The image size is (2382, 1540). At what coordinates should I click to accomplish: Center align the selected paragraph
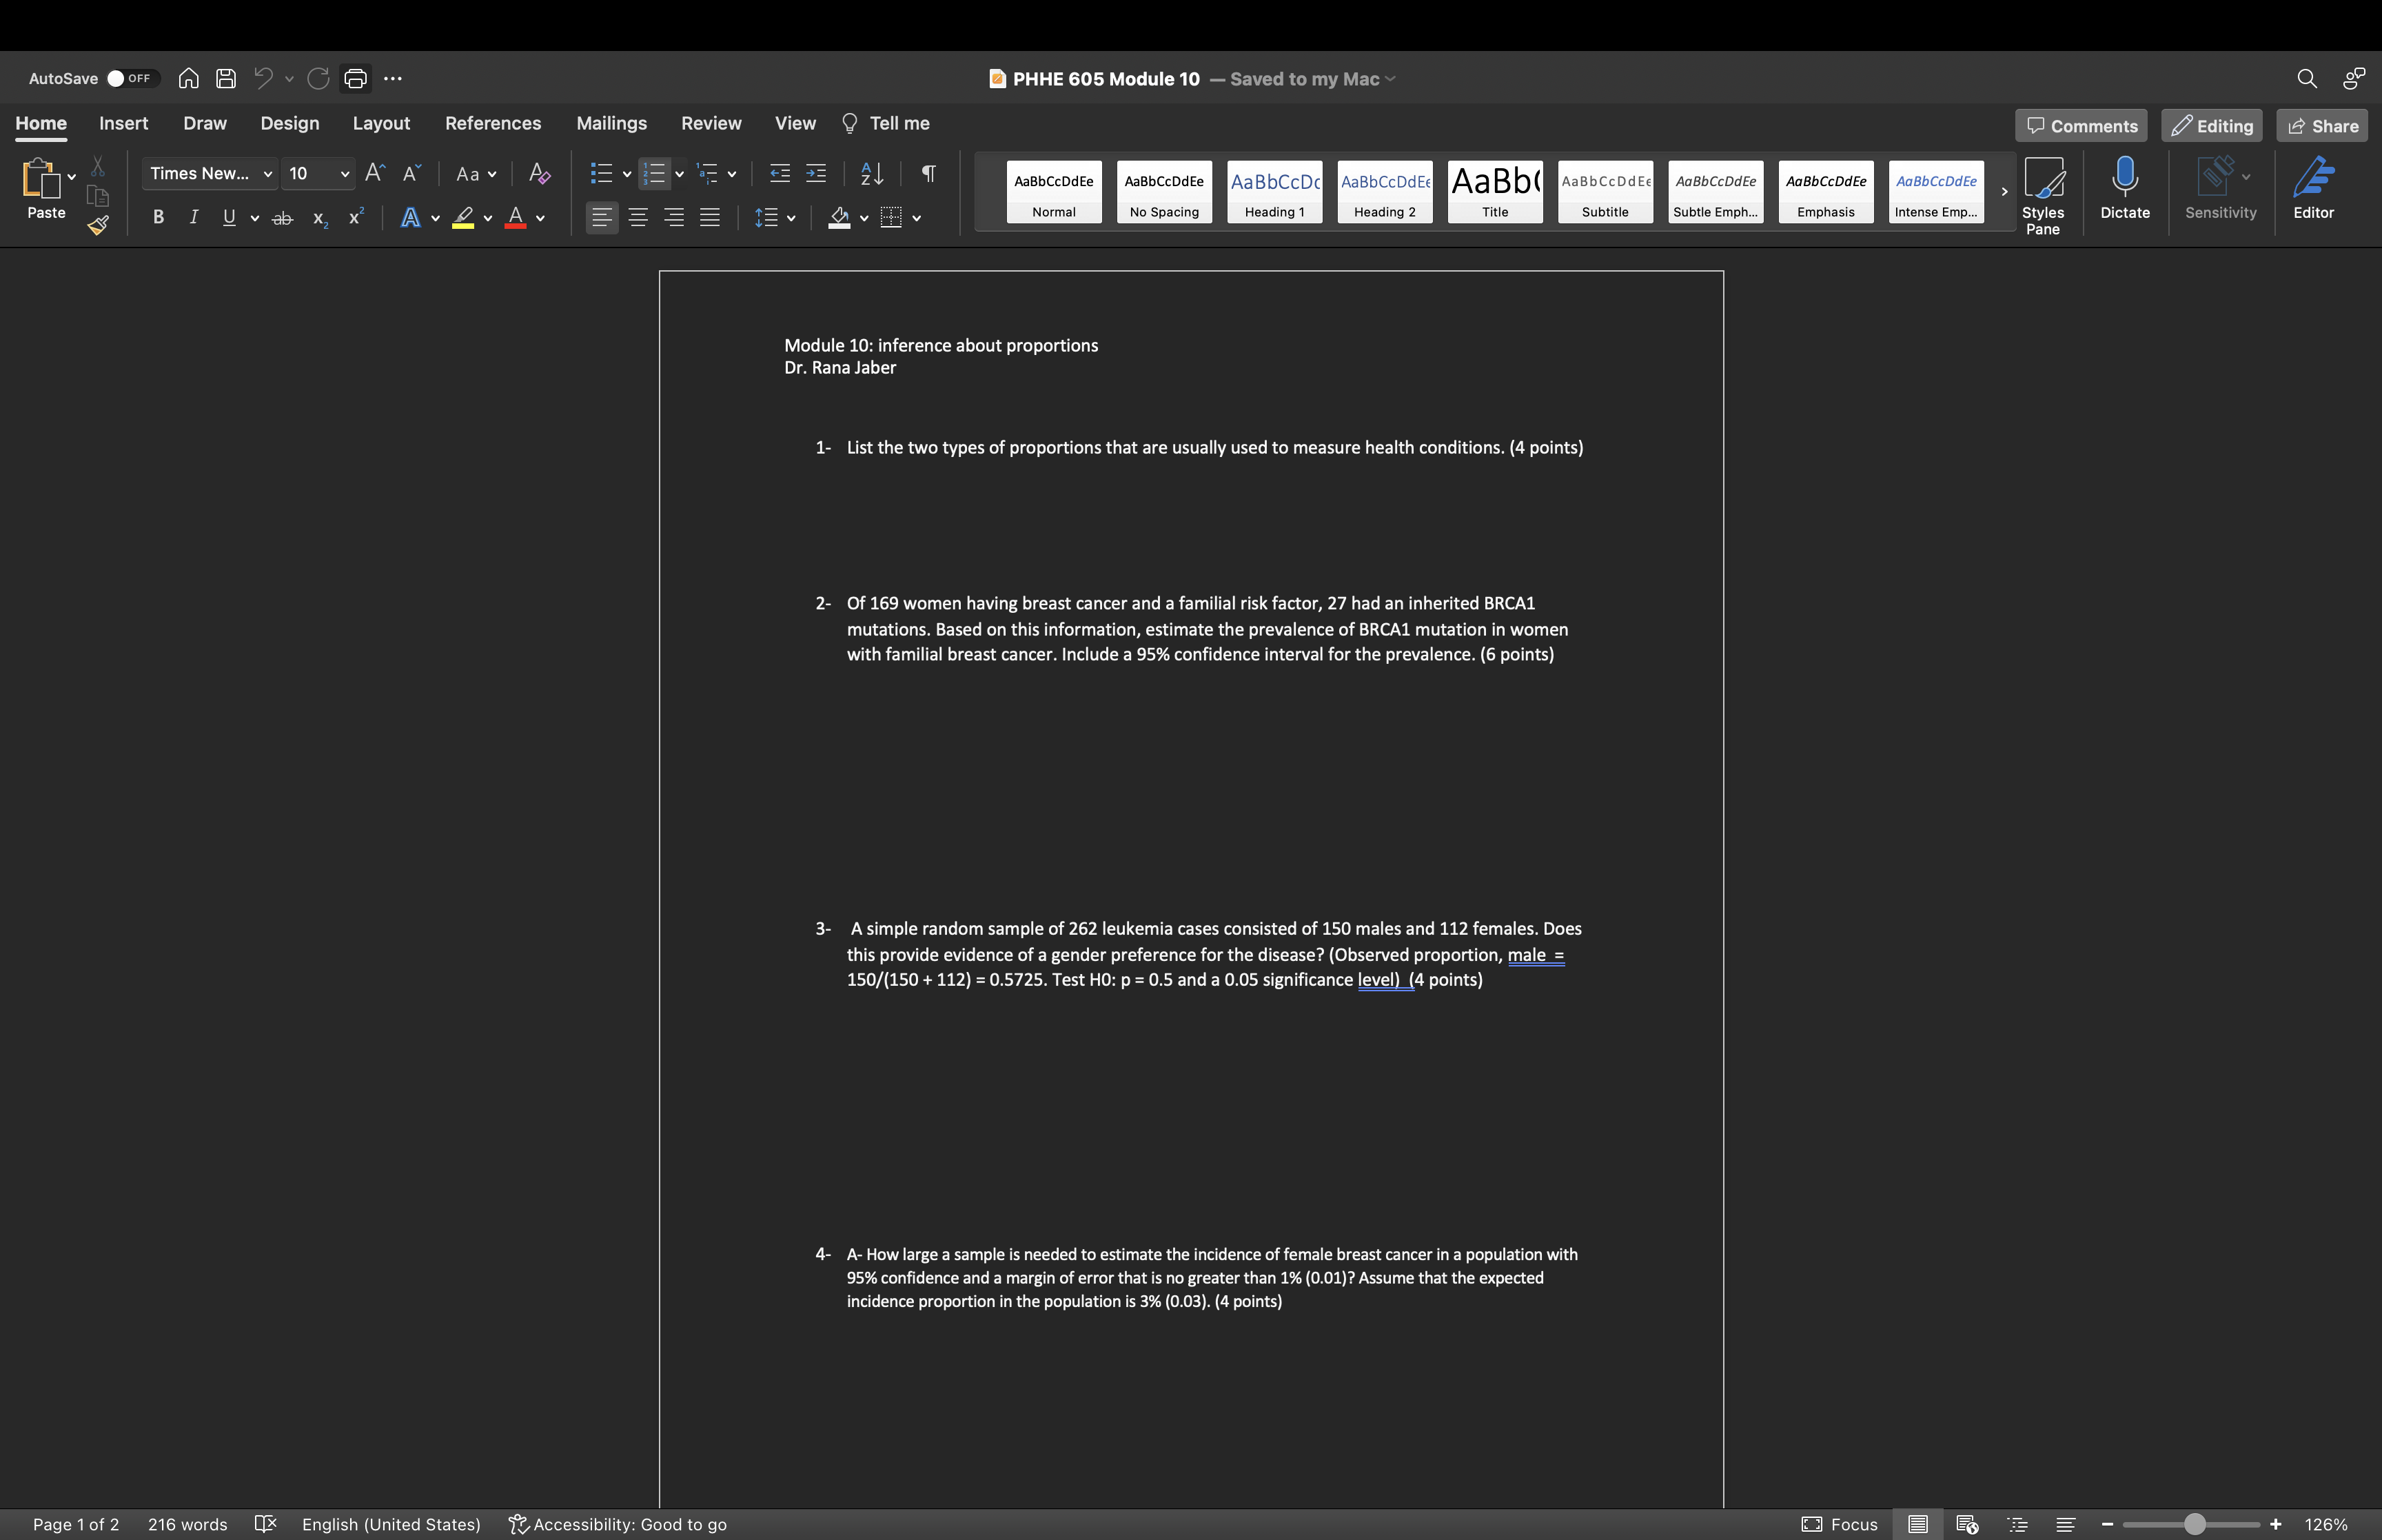pos(638,217)
